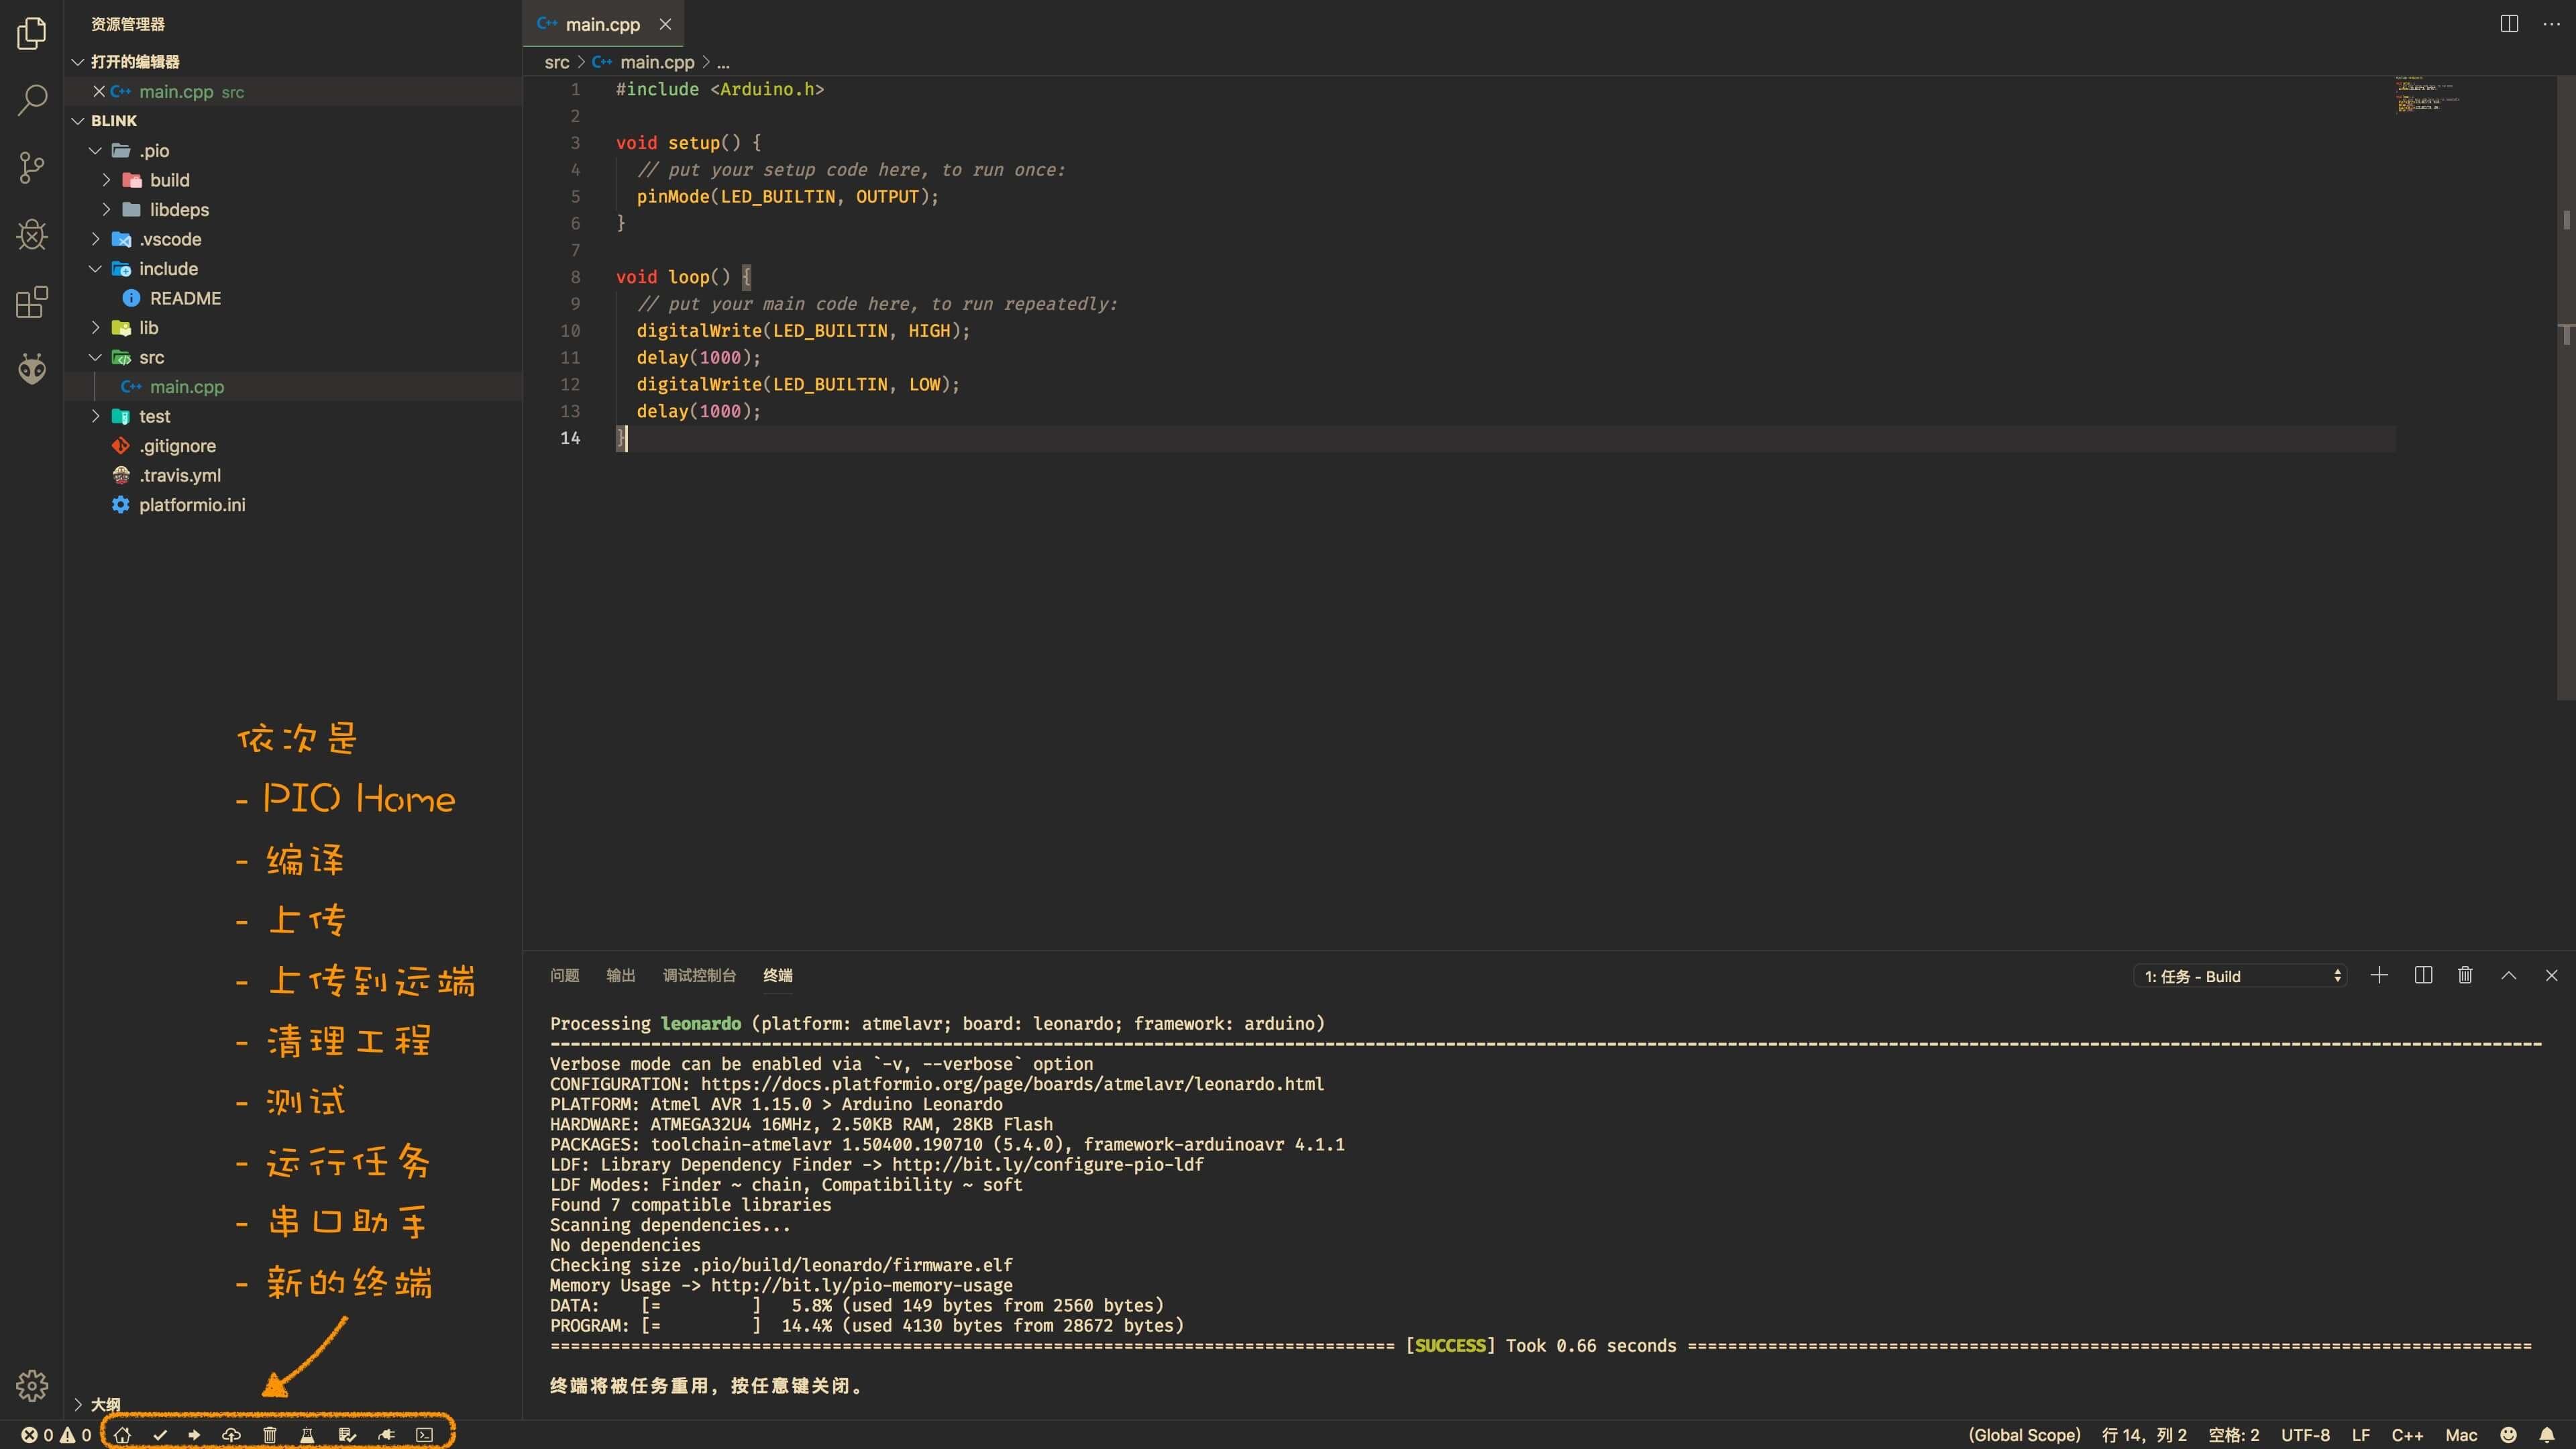
Task: Upload to remote device via cloud icon
Action: [231, 1434]
